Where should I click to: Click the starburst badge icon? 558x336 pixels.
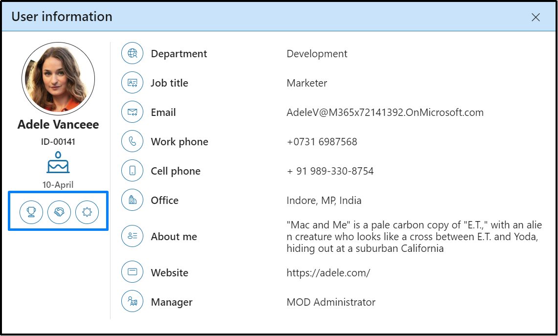(x=87, y=212)
